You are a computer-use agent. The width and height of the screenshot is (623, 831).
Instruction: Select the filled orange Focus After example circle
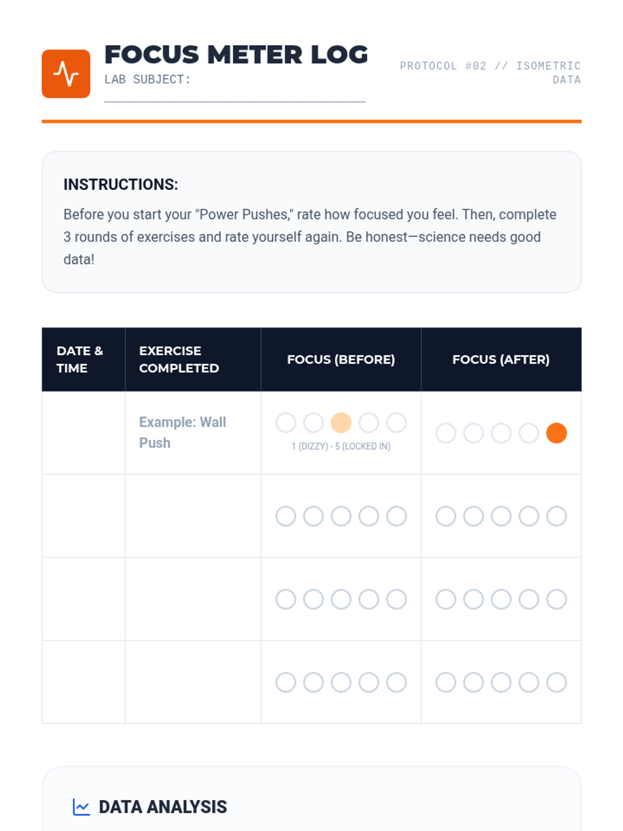pos(556,433)
